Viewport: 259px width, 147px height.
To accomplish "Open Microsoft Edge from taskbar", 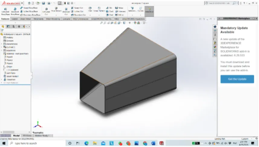I will coord(86,143).
